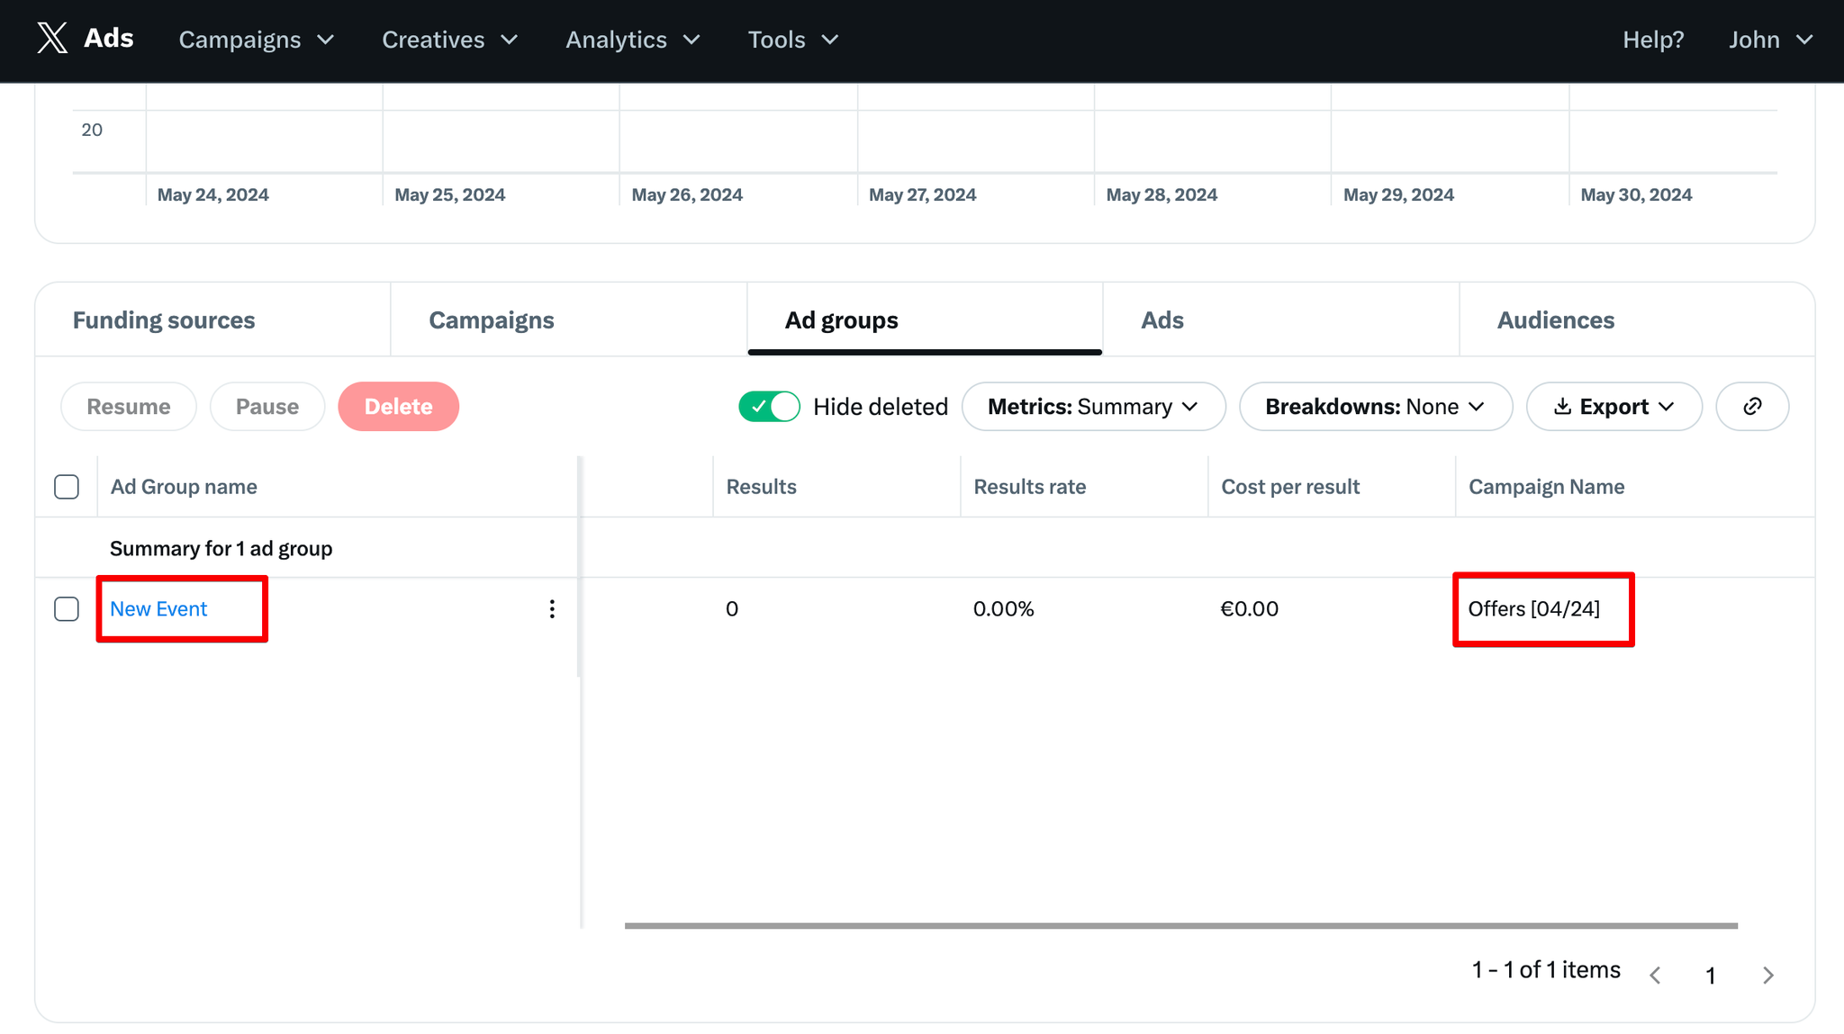The width and height of the screenshot is (1844, 1034).
Task: Open the Metrics: Summary dropdown
Action: (1094, 407)
